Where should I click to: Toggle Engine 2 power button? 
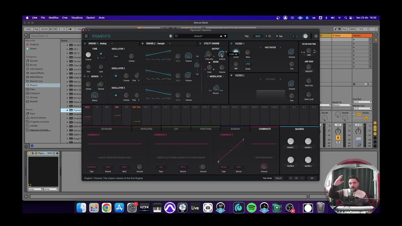(143, 44)
